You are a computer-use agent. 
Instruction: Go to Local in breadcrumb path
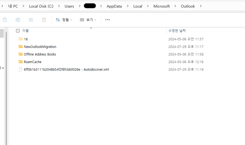click(x=138, y=6)
